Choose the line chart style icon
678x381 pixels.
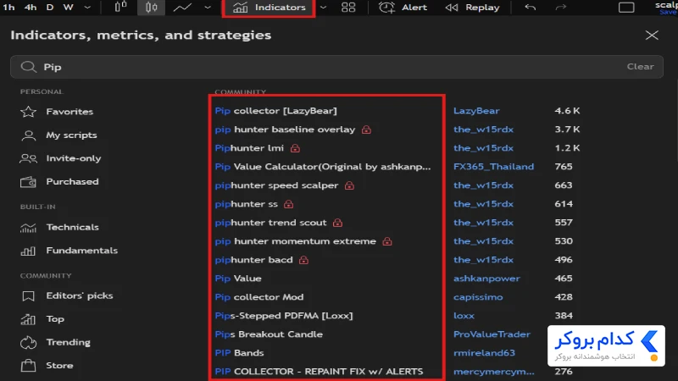182,8
